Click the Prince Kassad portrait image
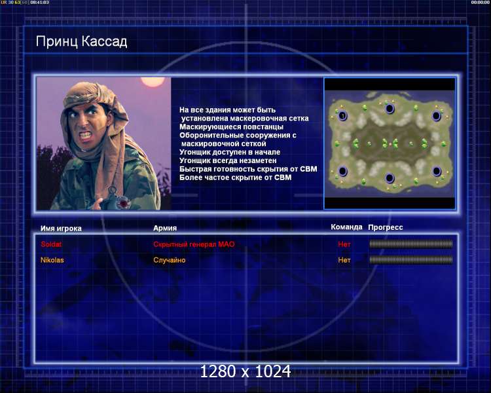The height and width of the screenshot is (393, 491). [104, 143]
